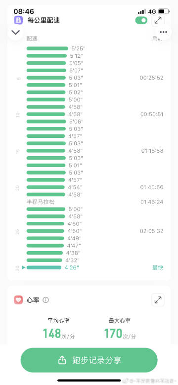This screenshot has width=178, height=385.
Task: Tap the average heart rate 148 value
Action: pyautogui.click(x=52, y=334)
